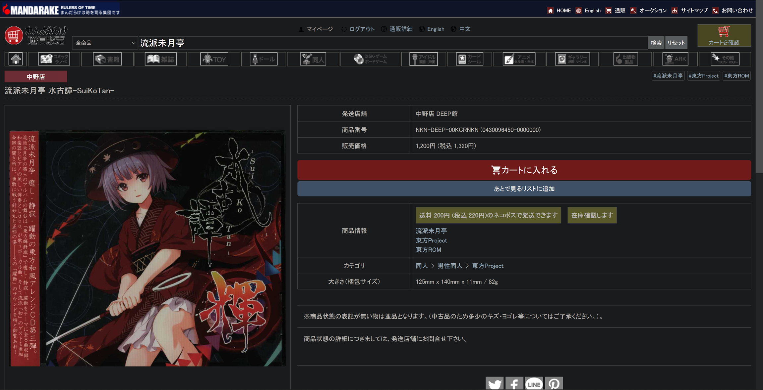
Task: Share this item on Facebook
Action: [514, 383]
